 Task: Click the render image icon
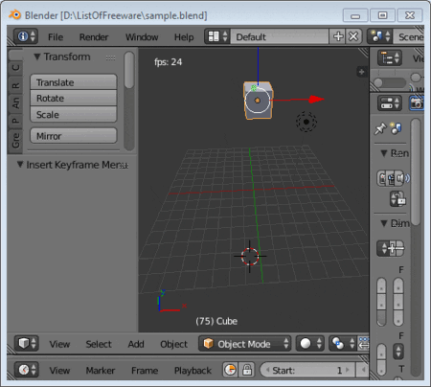382,178
